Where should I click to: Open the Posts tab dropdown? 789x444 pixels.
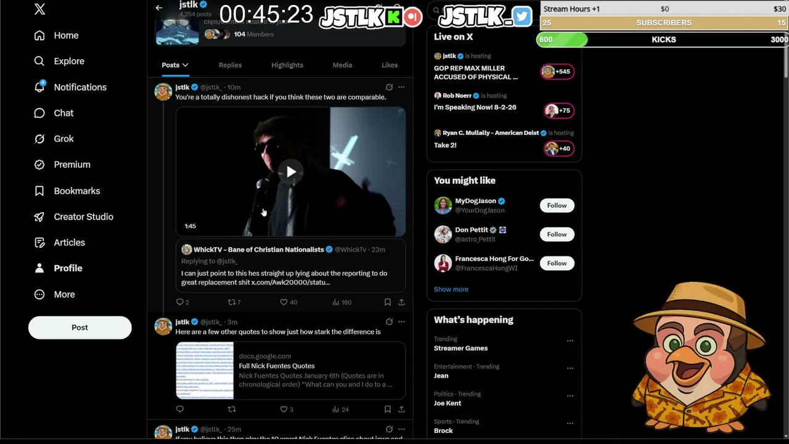(x=175, y=65)
